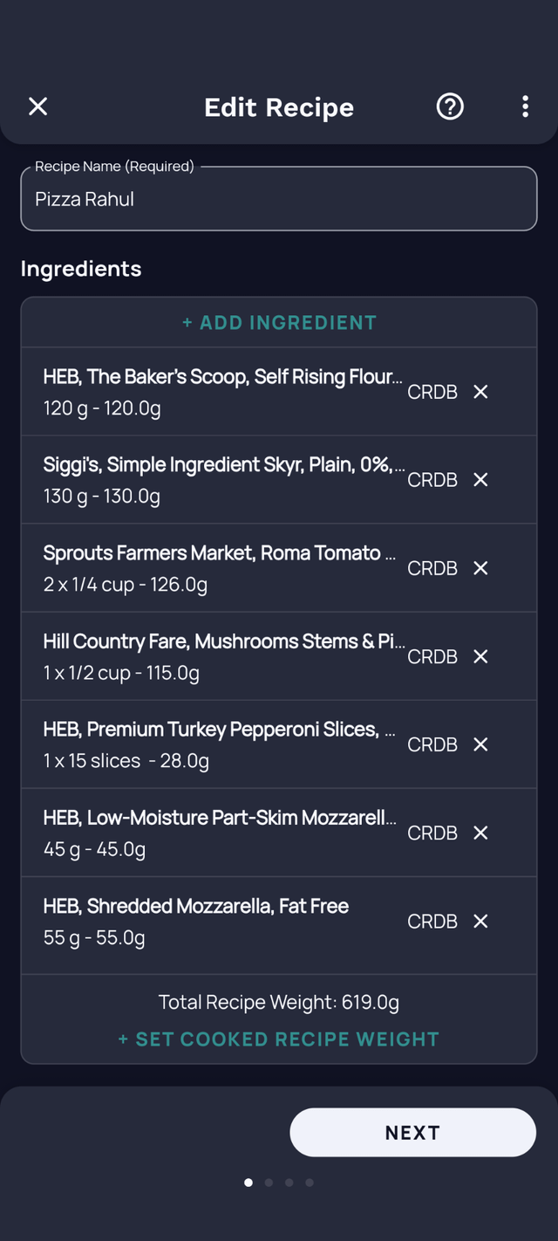Jump to the second page indicator dot
Image resolution: width=558 pixels, height=1241 pixels.
269,1183
